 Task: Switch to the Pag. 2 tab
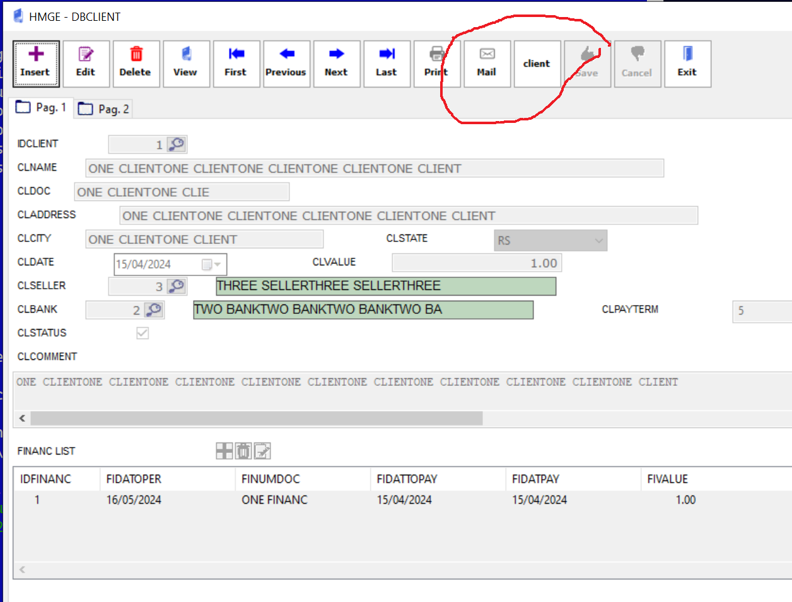(104, 109)
